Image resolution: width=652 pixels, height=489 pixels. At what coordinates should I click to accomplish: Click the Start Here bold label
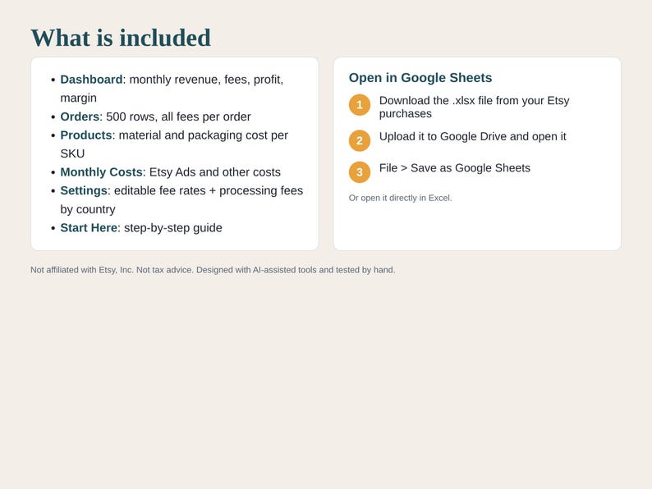coord(89,227)
